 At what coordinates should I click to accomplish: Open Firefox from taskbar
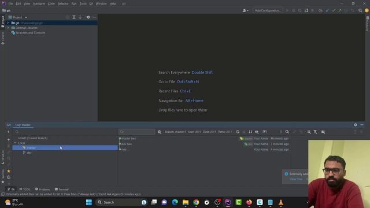point(249,202)
